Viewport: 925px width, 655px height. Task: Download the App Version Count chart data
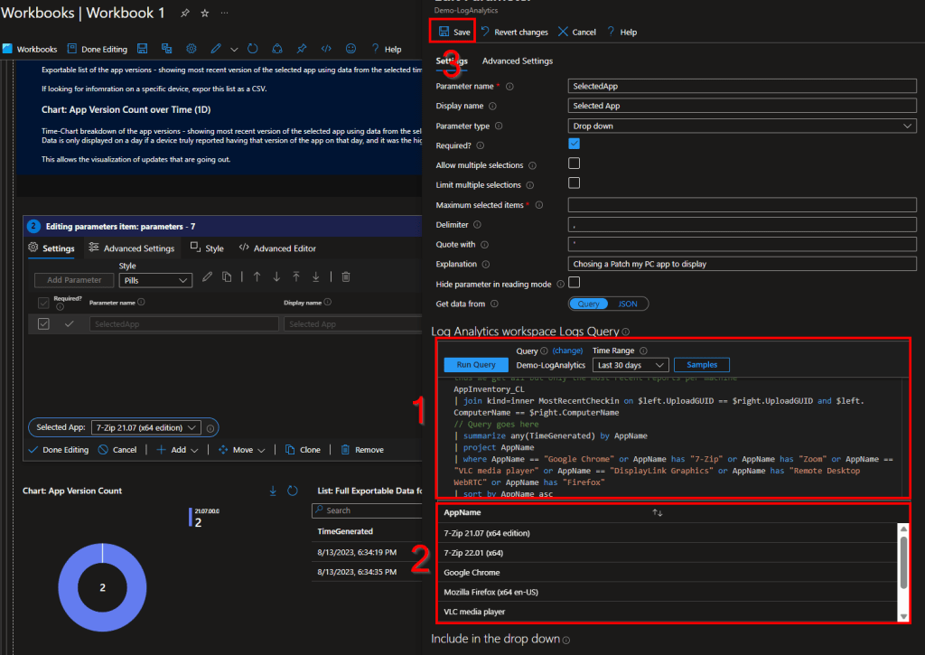273,491
